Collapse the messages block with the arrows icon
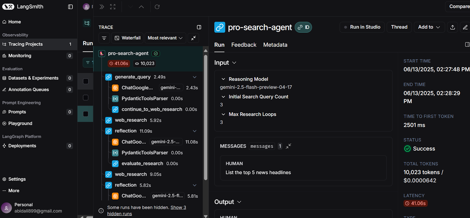 pos(288,146)
